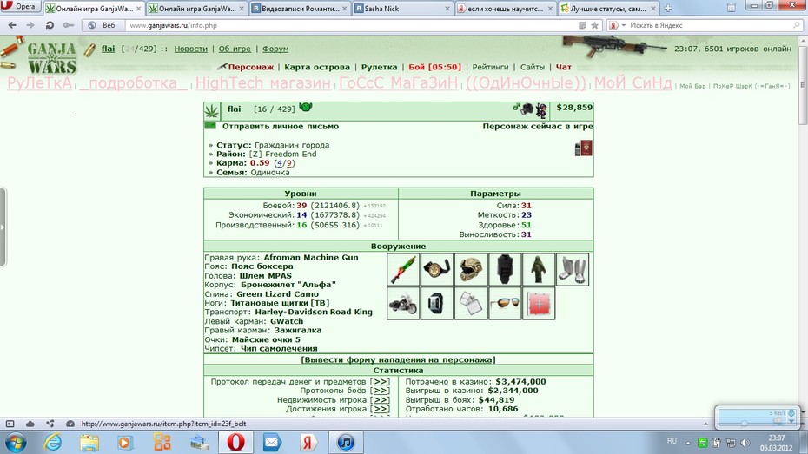Click the Harley-Davidson Road King text link
808x454 pixels.
[x=314, y=312]
